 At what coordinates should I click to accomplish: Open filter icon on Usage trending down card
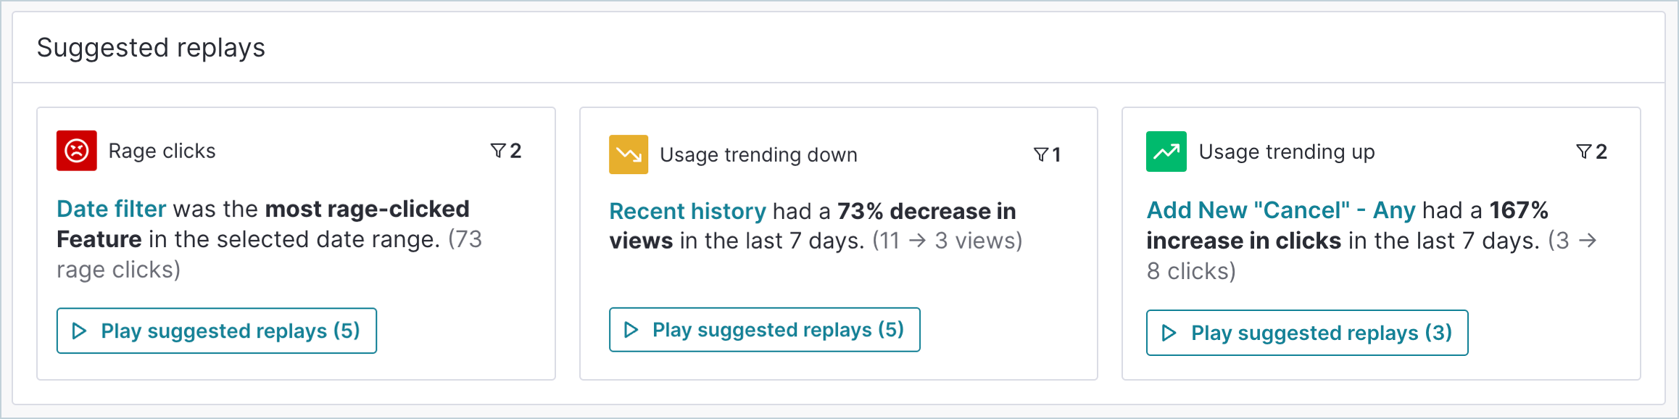pos(1041,154)
